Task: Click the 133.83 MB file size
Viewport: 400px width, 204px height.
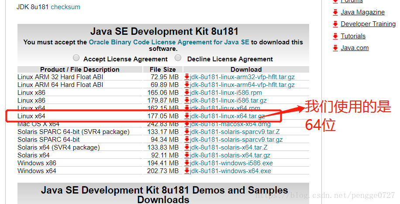Action: pos(163,147)
